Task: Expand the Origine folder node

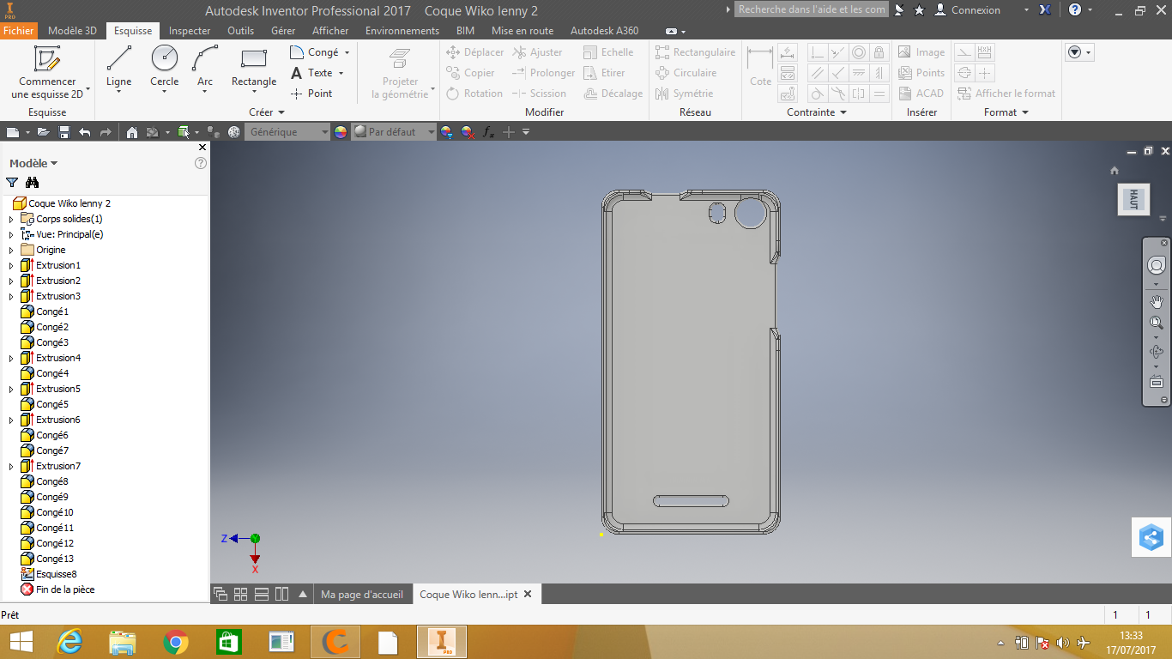Action: 11,251
